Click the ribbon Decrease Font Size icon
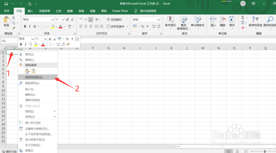Viewport: 276px width, 153px height. pos(72,20)
